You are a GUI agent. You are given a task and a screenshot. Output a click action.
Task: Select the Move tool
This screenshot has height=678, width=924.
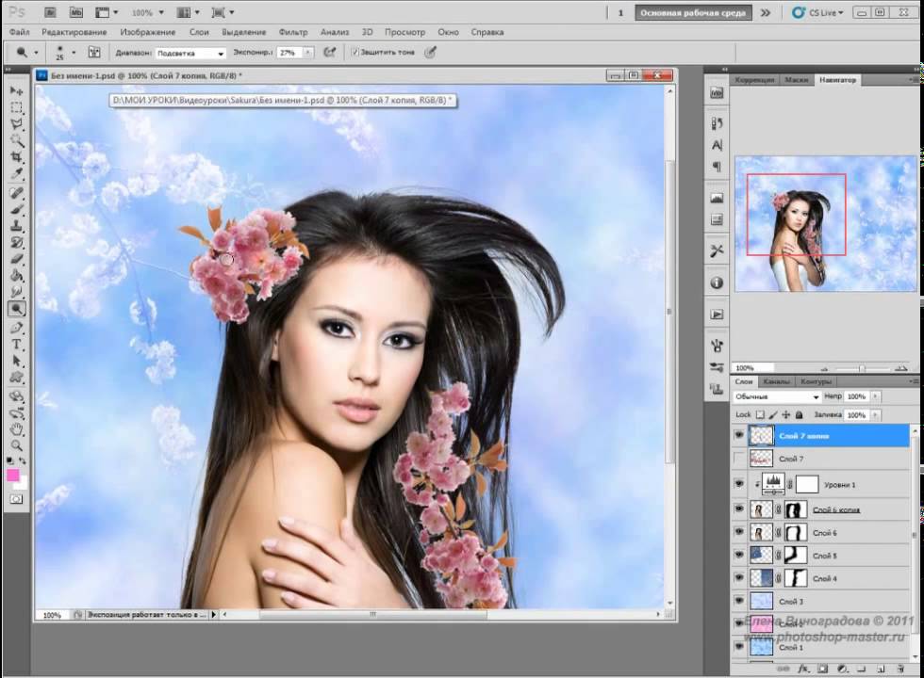tap(17, 89)
